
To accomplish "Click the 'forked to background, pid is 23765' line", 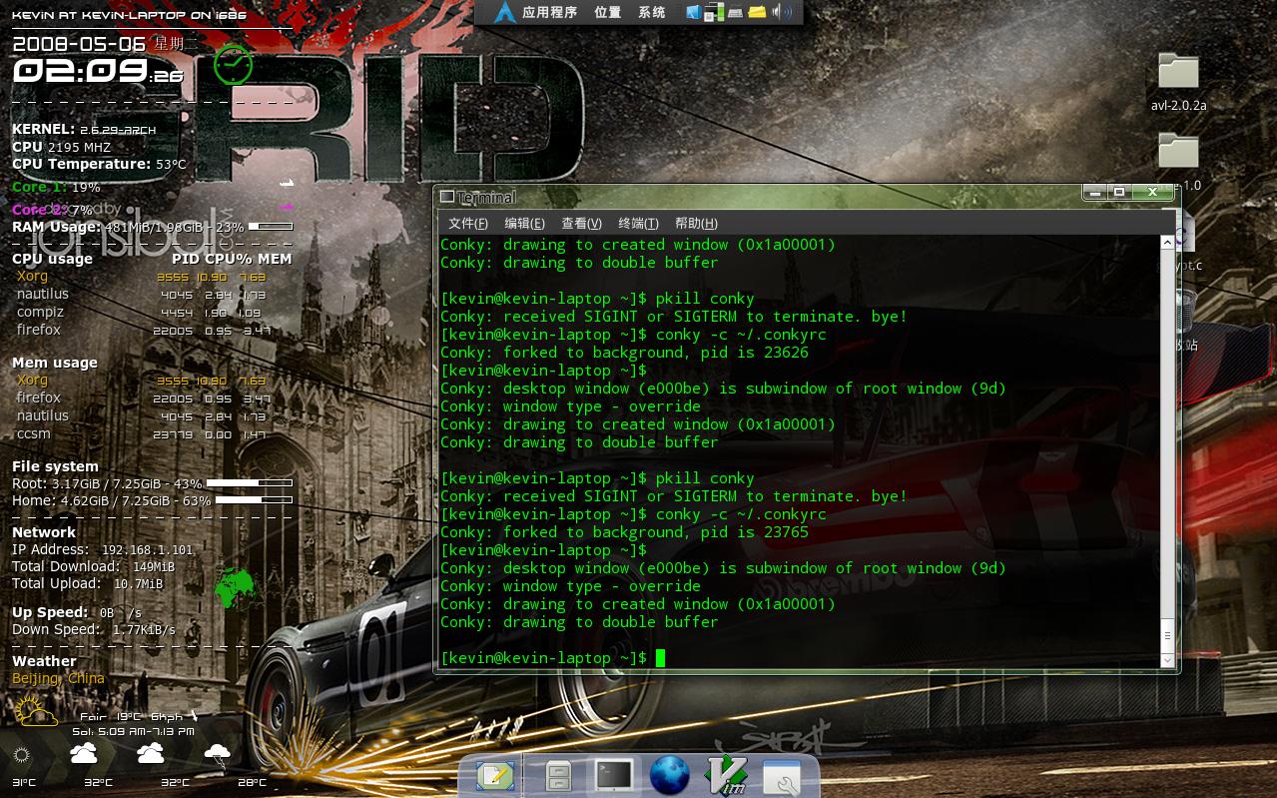I will [624, 532].
